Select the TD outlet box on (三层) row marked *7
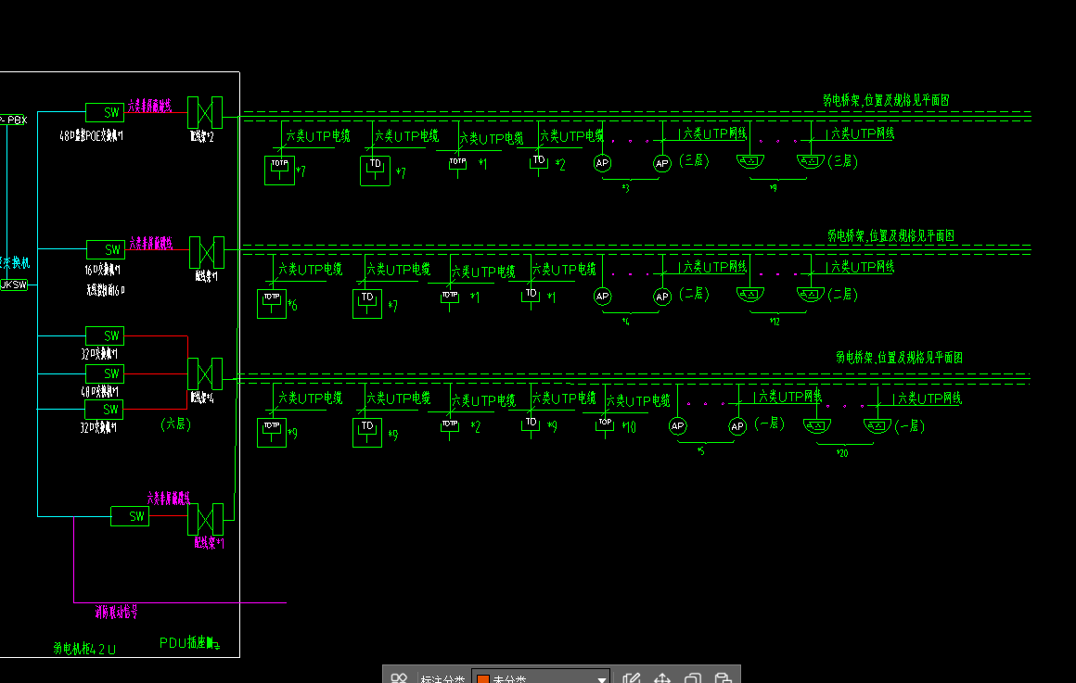The image size is (1076, 683). tap(375, 171)
